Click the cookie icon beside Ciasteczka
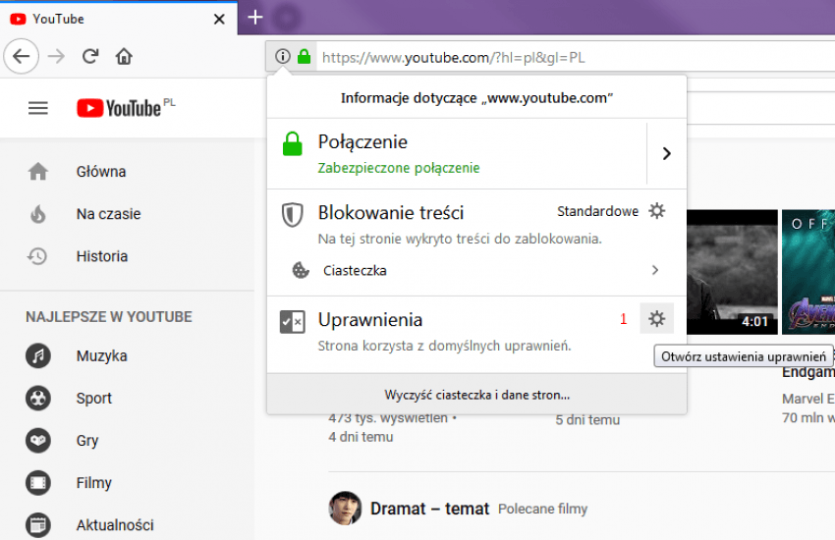 point(301,270)
